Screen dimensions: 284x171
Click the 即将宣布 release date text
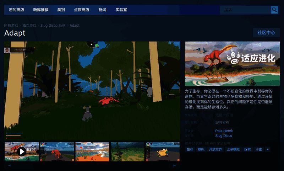[x=222, y=122]
